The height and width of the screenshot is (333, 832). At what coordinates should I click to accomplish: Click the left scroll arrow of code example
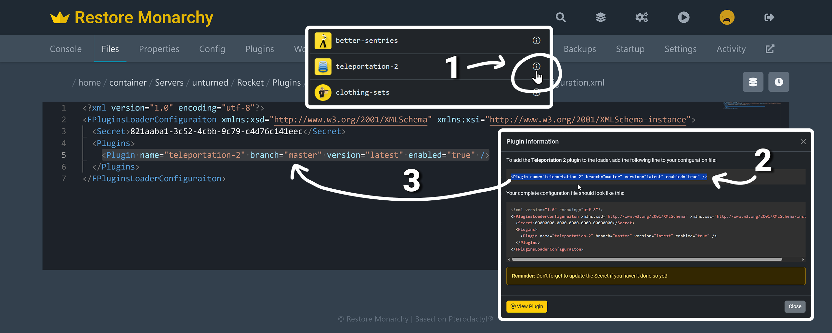point(509,259)
